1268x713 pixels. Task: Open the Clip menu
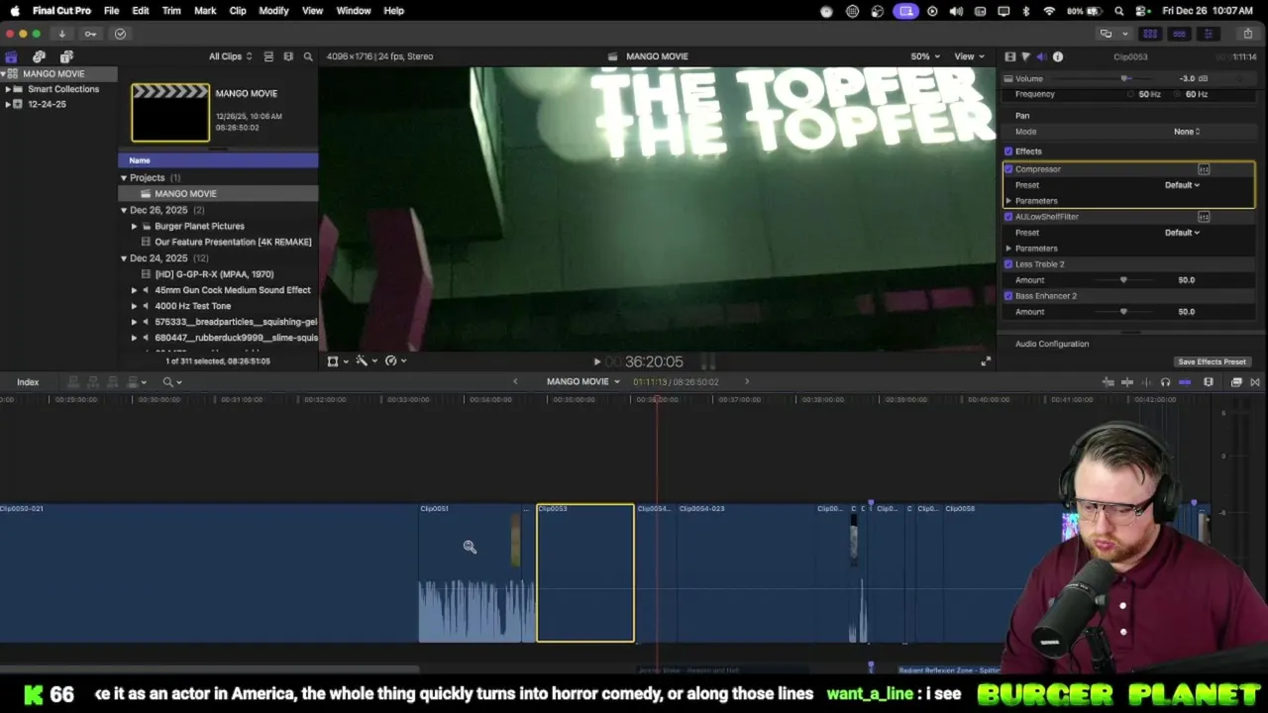pyautogui.click(x=238, y=11)
